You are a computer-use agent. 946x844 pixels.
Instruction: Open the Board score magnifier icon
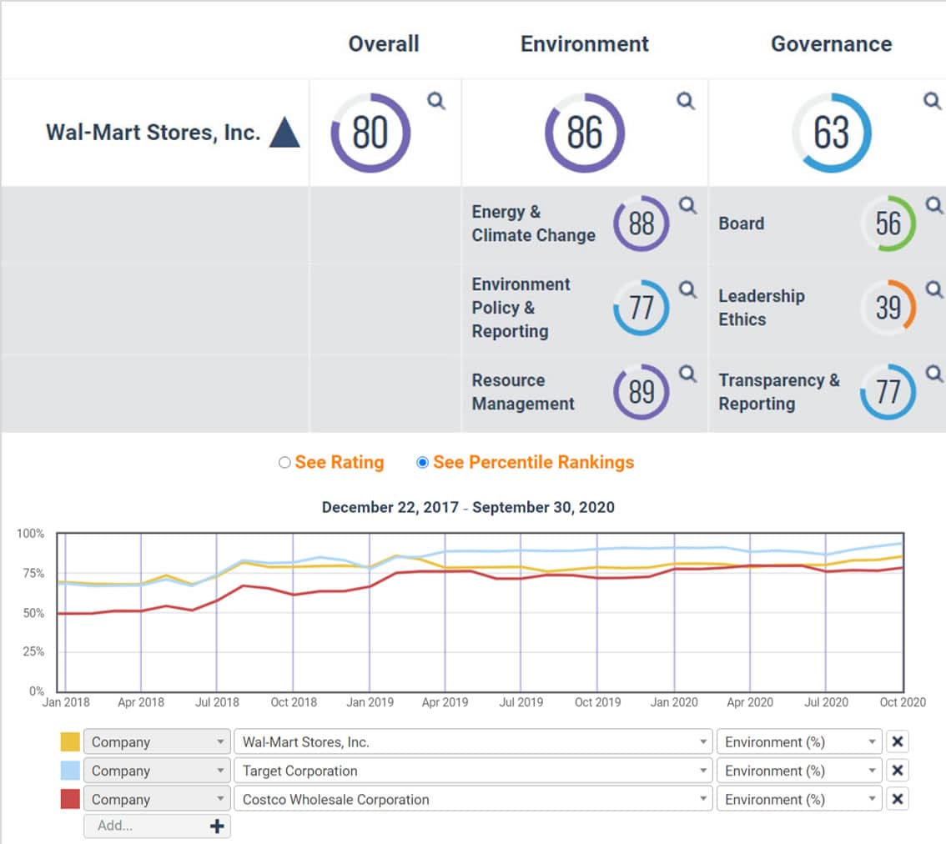click(934, 206)
